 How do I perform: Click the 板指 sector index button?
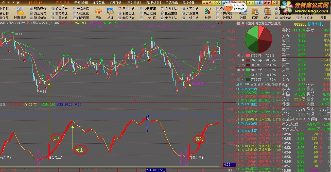click(250, 3)
